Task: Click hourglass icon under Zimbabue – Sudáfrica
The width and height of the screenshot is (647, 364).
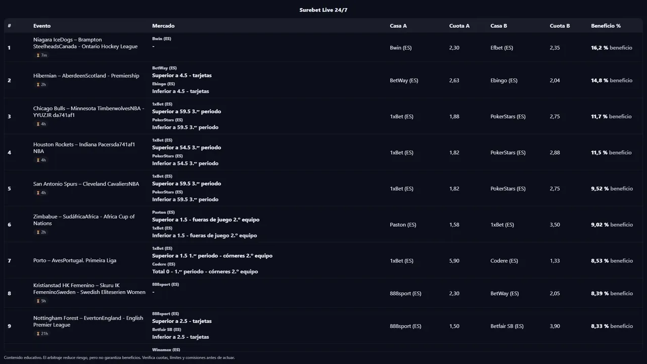Action: (x=38, y=232)
